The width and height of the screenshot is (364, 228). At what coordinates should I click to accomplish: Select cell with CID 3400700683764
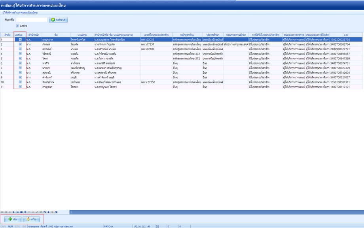pos(346,44)
